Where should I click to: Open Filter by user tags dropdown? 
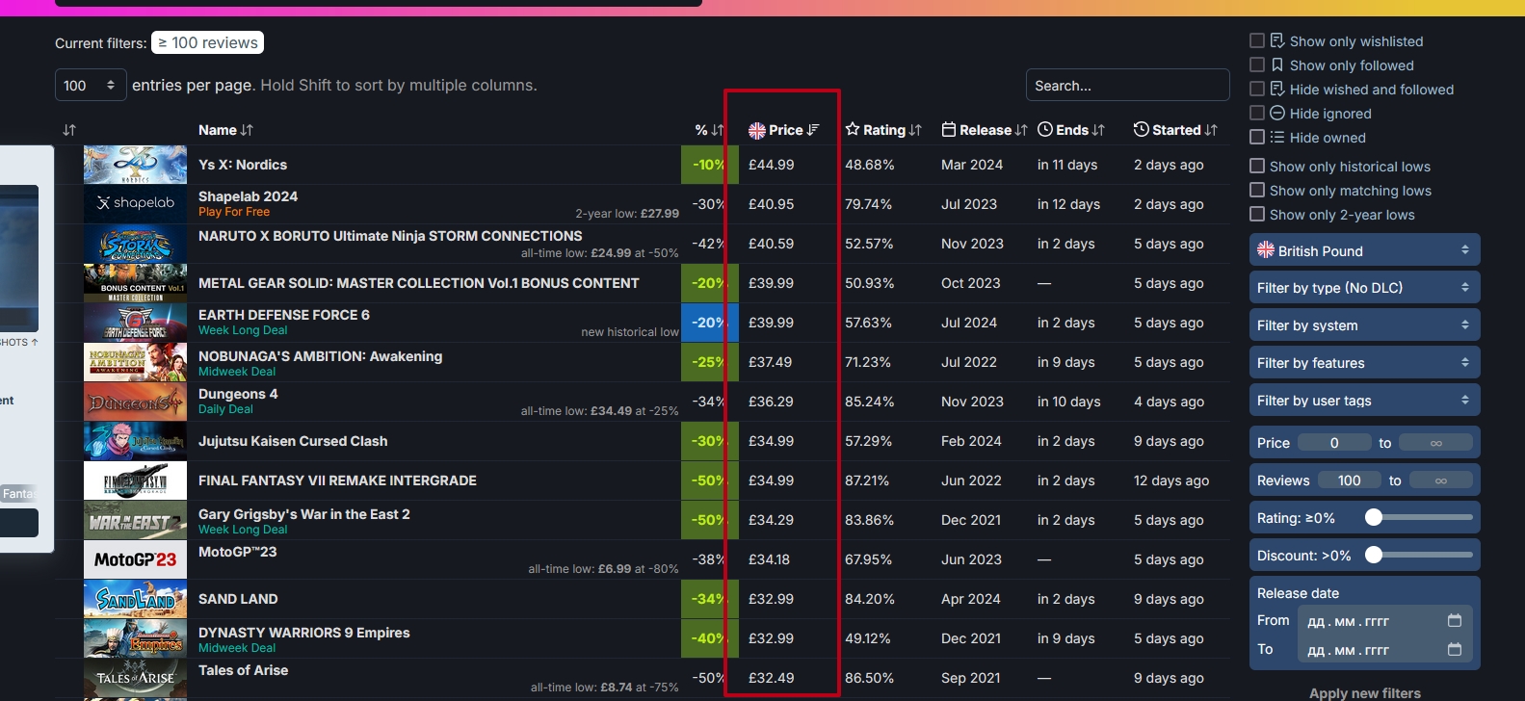point(1364,401)
